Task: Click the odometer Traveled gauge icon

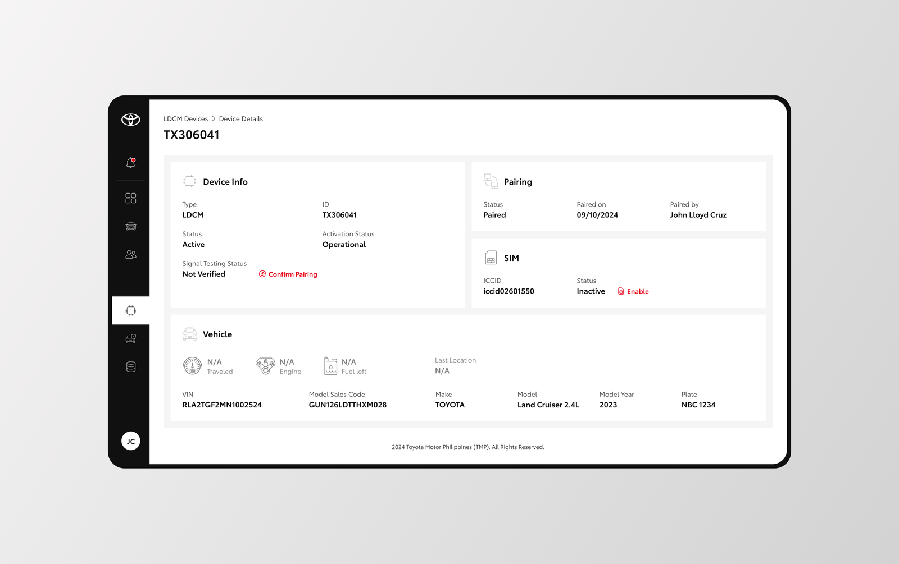Action: (x=192, y=366)
